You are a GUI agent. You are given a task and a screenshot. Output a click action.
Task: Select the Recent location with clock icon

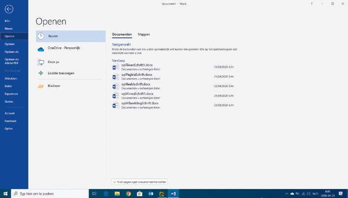point(70,36)
